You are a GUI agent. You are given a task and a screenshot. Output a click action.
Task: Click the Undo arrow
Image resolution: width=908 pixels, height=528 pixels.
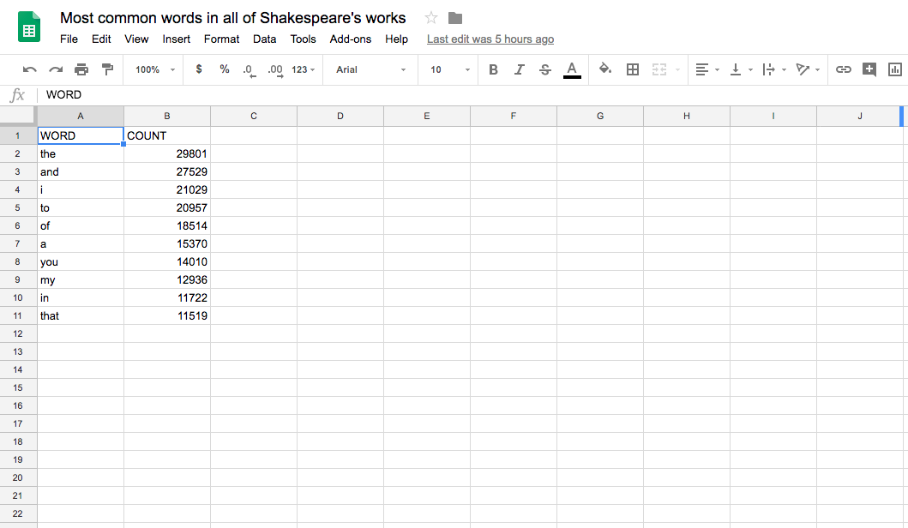coord(31,69)
